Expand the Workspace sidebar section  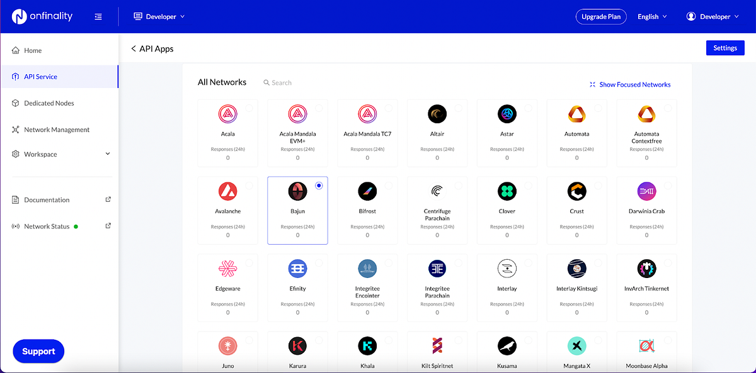[x=59, y=154]
